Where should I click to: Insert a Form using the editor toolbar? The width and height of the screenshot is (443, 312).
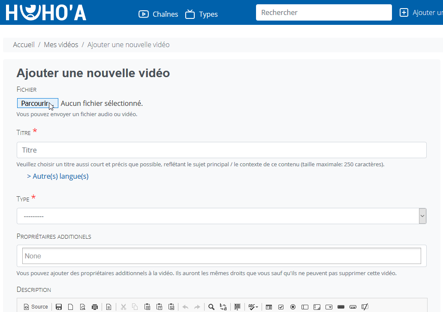269,307
